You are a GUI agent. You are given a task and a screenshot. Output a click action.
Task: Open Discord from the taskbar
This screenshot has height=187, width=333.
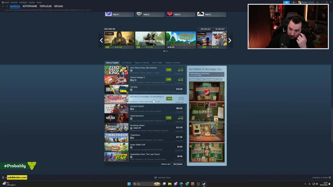(x=176, y=184)
